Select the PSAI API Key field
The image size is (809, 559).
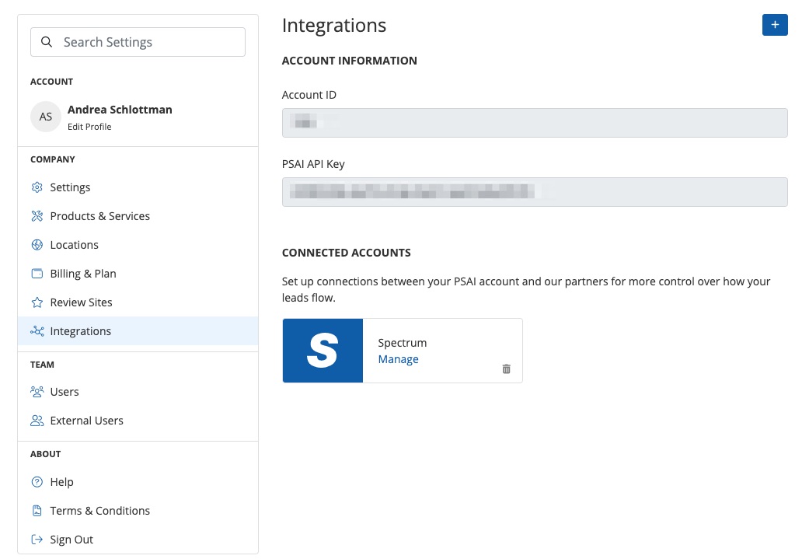(x=535, y=192)
